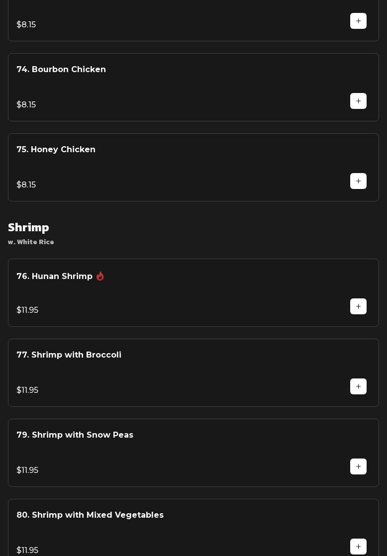Click the $8.15 price of Honey Chicken
This screenshot has height=556, width=387.
point(26,185)
